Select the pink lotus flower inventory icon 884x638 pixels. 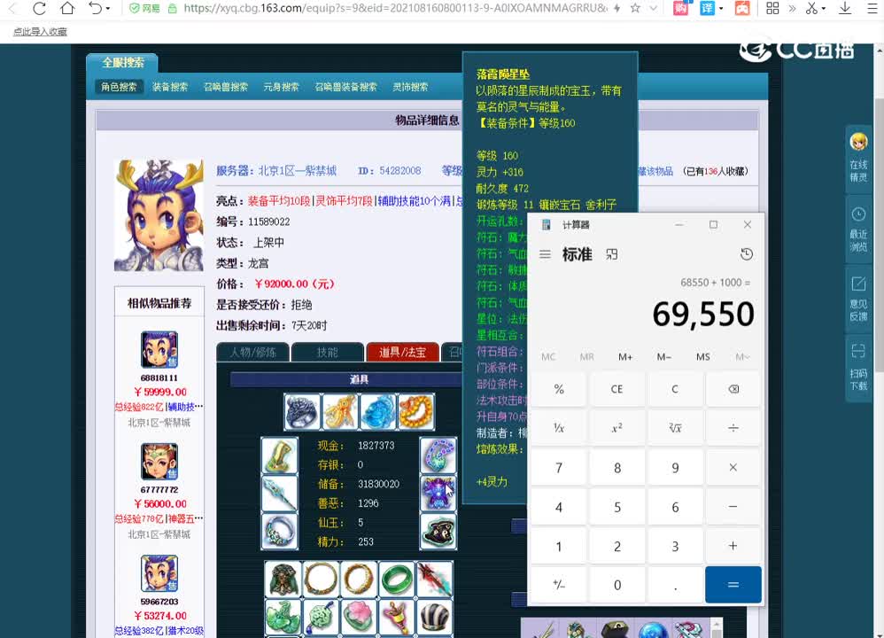358,616
